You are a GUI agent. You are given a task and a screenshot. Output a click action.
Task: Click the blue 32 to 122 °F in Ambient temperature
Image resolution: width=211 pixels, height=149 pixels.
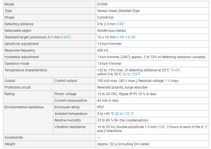tap(124, 114)
